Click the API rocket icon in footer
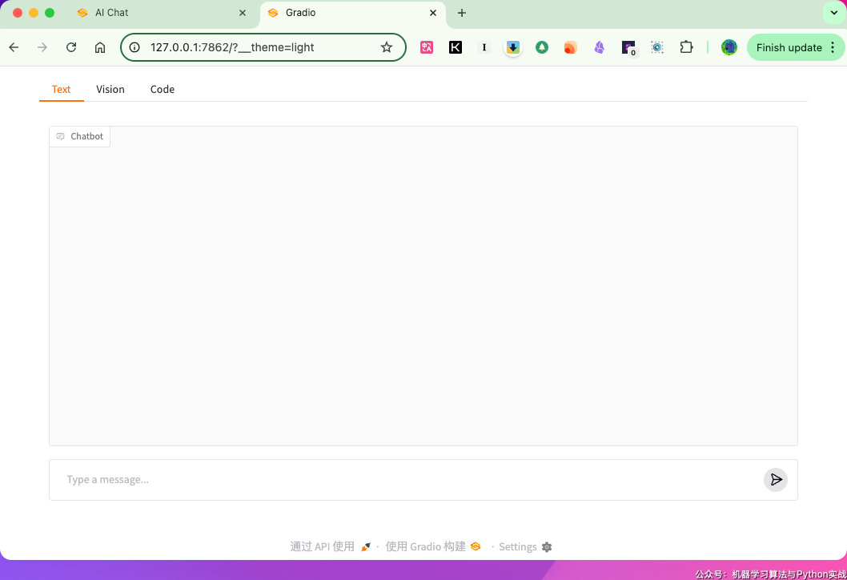The image size is (847, 580). pyautogui.click(x=366, y=547)
